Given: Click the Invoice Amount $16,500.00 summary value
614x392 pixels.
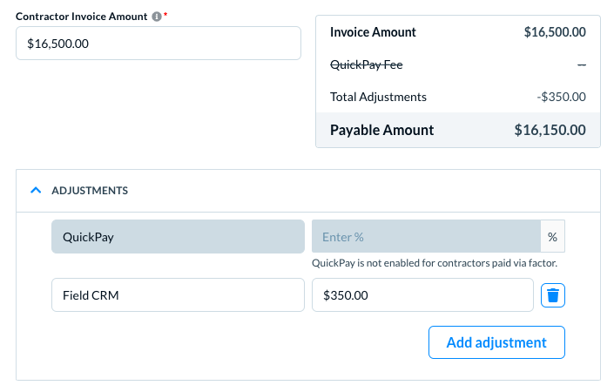Looking at the screenshot, I should [x=554, y=32].
